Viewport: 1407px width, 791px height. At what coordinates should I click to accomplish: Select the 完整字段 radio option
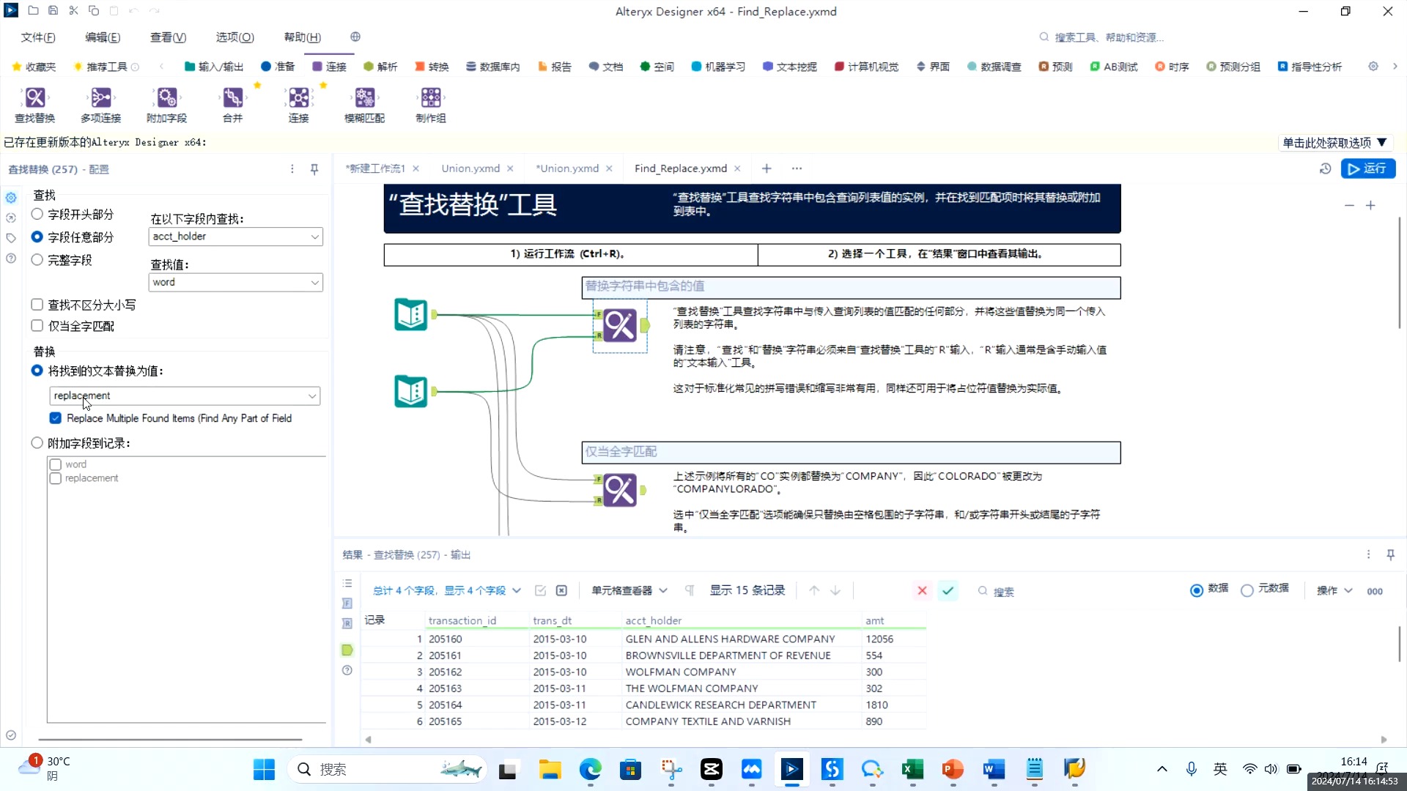click(x=37, y=259)
